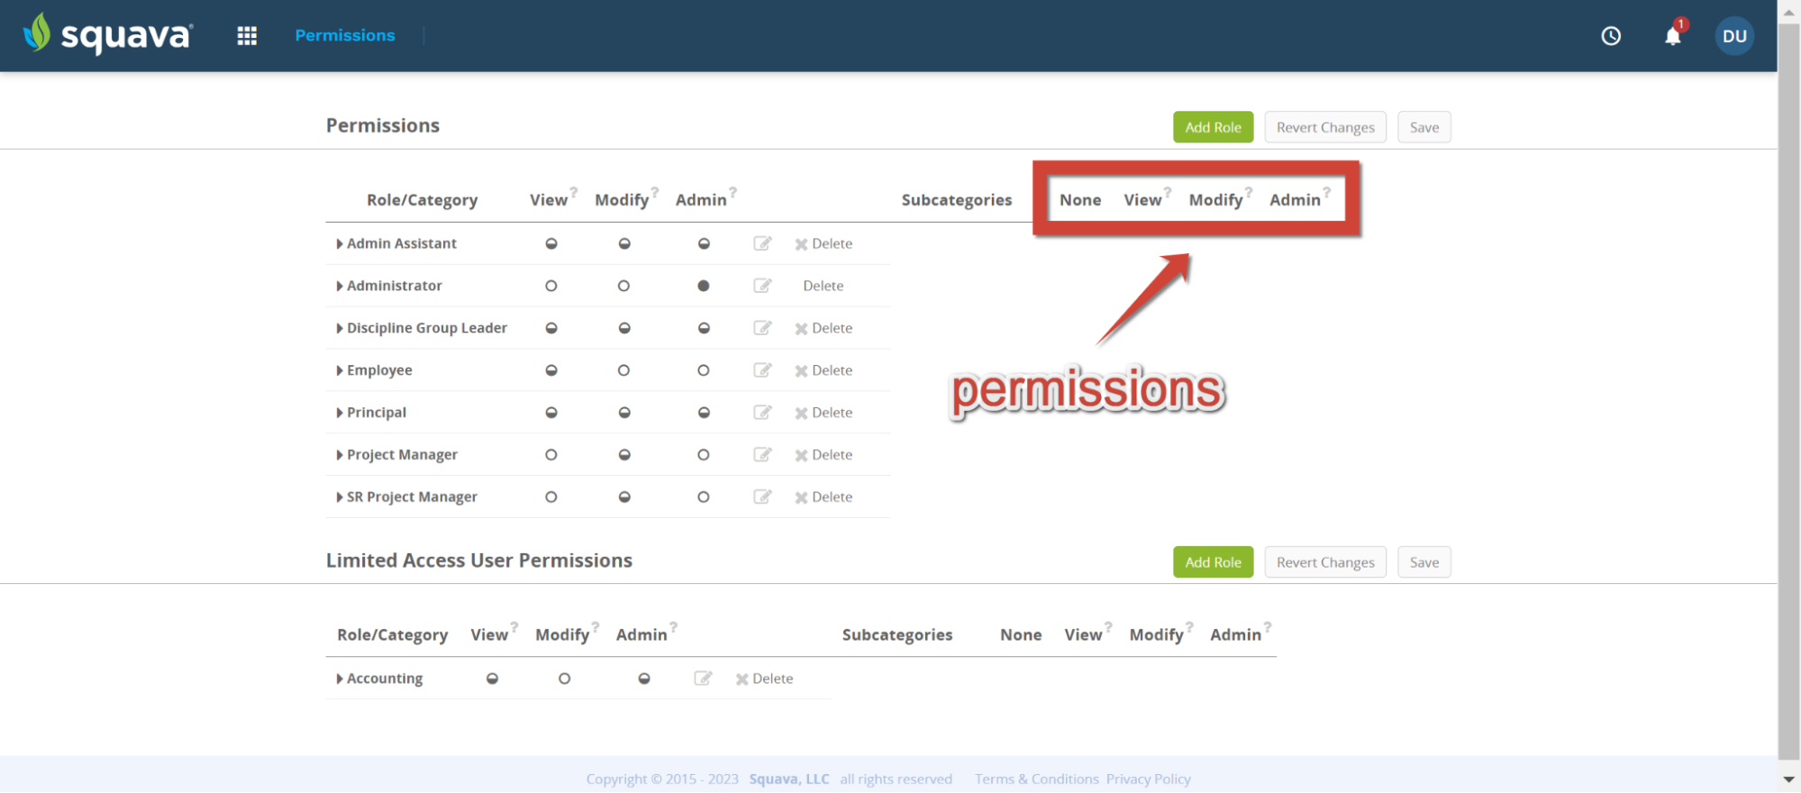Click the scrollbar up arrow

pyautogui.click(x=1789, y=13)
